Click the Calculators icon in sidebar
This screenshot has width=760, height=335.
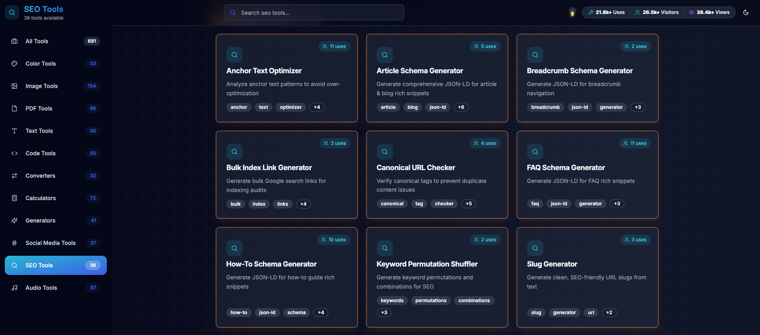click(14, 198)
